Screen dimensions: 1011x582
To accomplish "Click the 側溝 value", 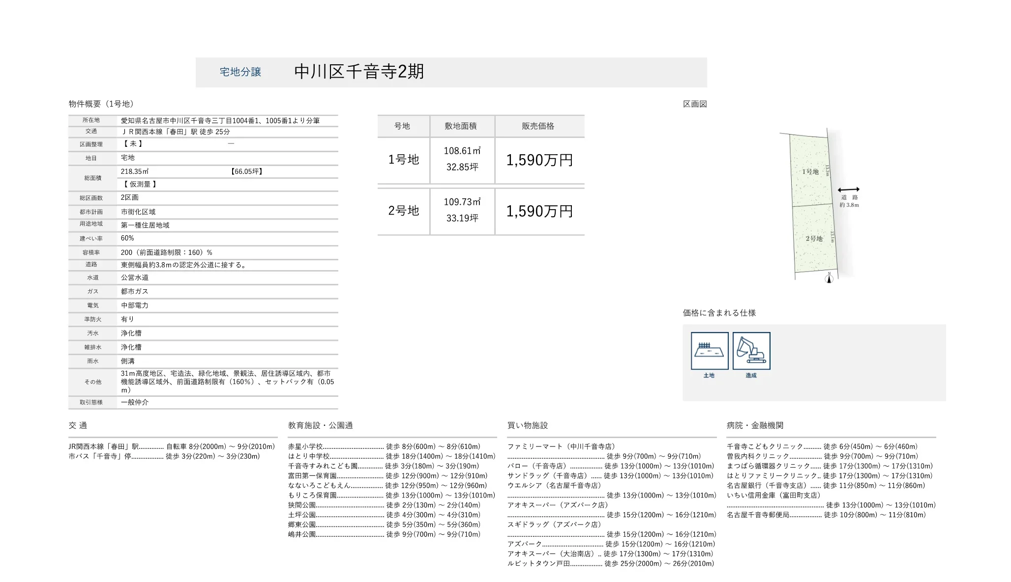I will click(128, 361).
